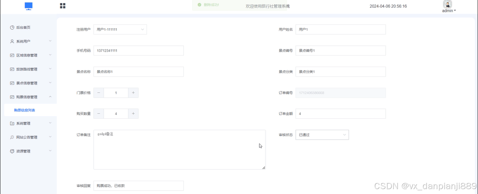
Task: Decrease 门票价格 with minus button
Action: (x=99, y=93)
